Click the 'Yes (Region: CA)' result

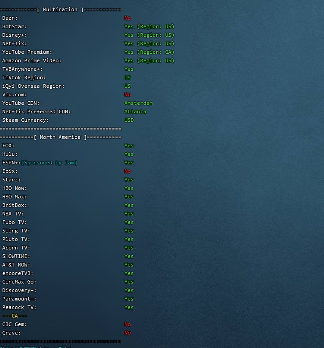(149, 52)
